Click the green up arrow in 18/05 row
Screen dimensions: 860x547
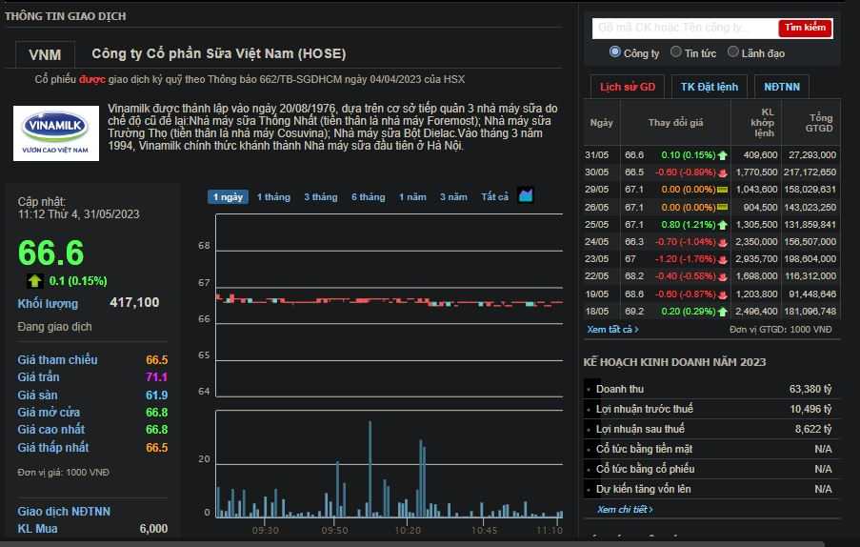[x=723, y=312]
